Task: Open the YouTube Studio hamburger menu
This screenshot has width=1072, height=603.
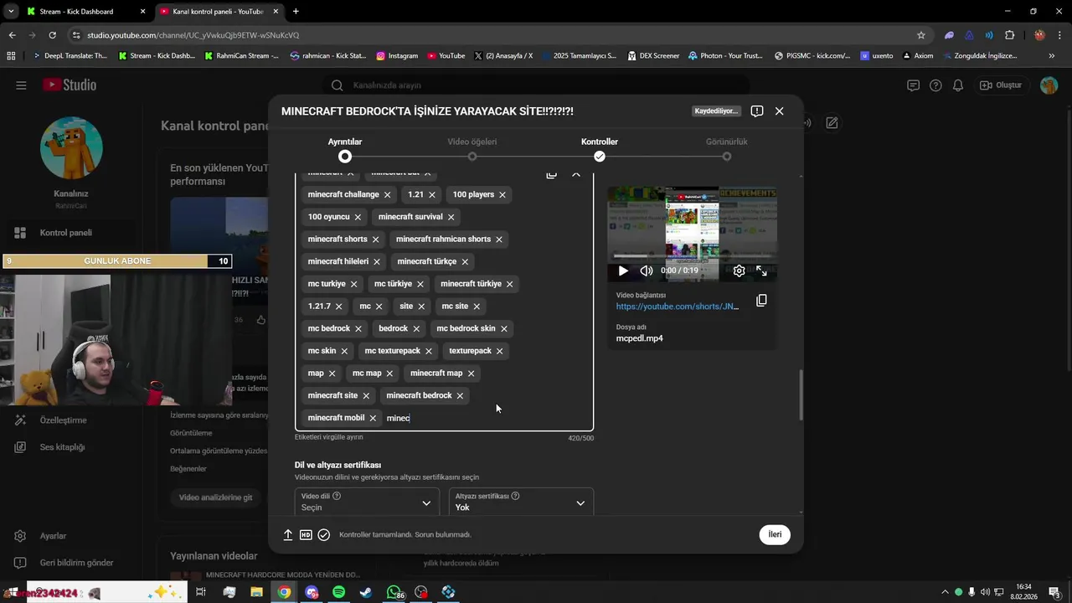Action: (21, 85)
